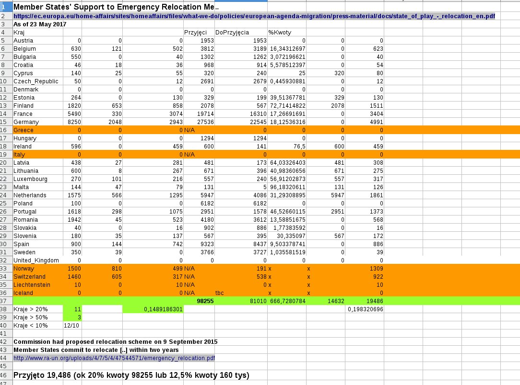
Task: Select the 'Austria' cell
Action: (38, 40)
